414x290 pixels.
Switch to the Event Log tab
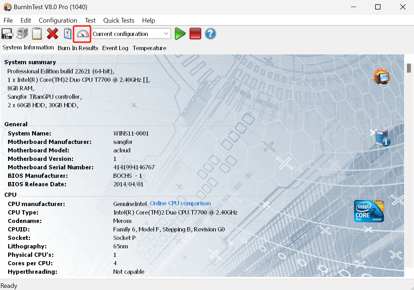click(x=115, y=48)
